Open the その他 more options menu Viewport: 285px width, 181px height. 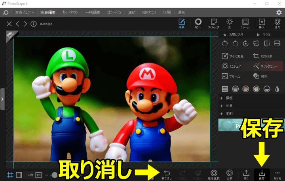[277, 175]
